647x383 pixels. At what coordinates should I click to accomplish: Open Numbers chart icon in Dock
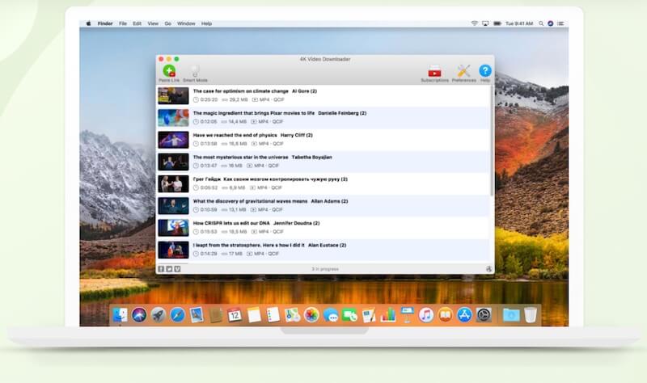[388, 315]
